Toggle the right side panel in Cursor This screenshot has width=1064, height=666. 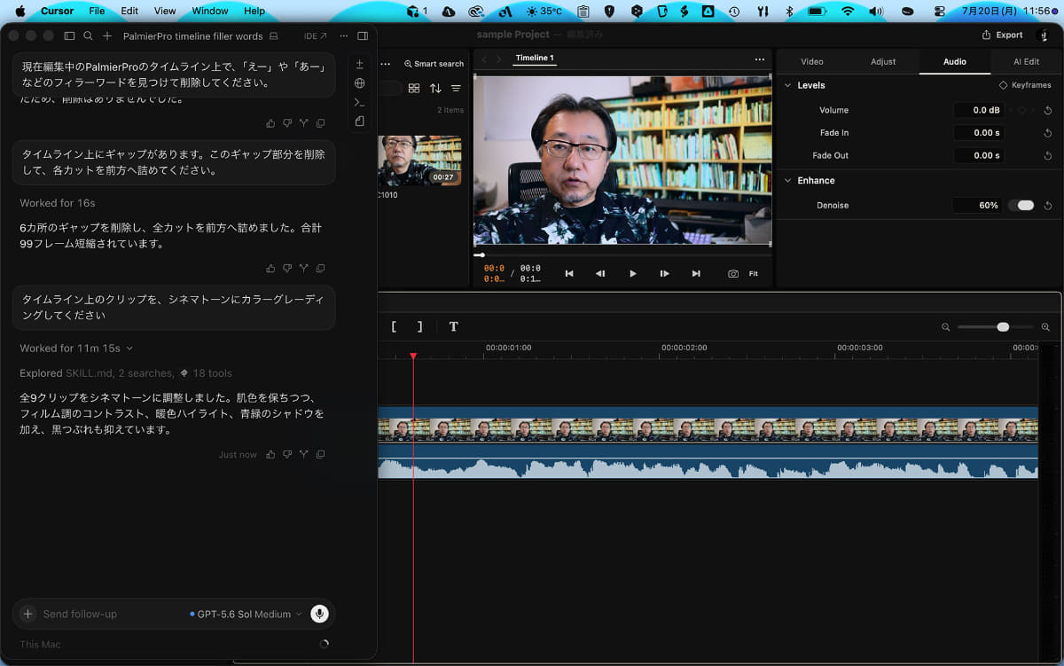point(363,36)
